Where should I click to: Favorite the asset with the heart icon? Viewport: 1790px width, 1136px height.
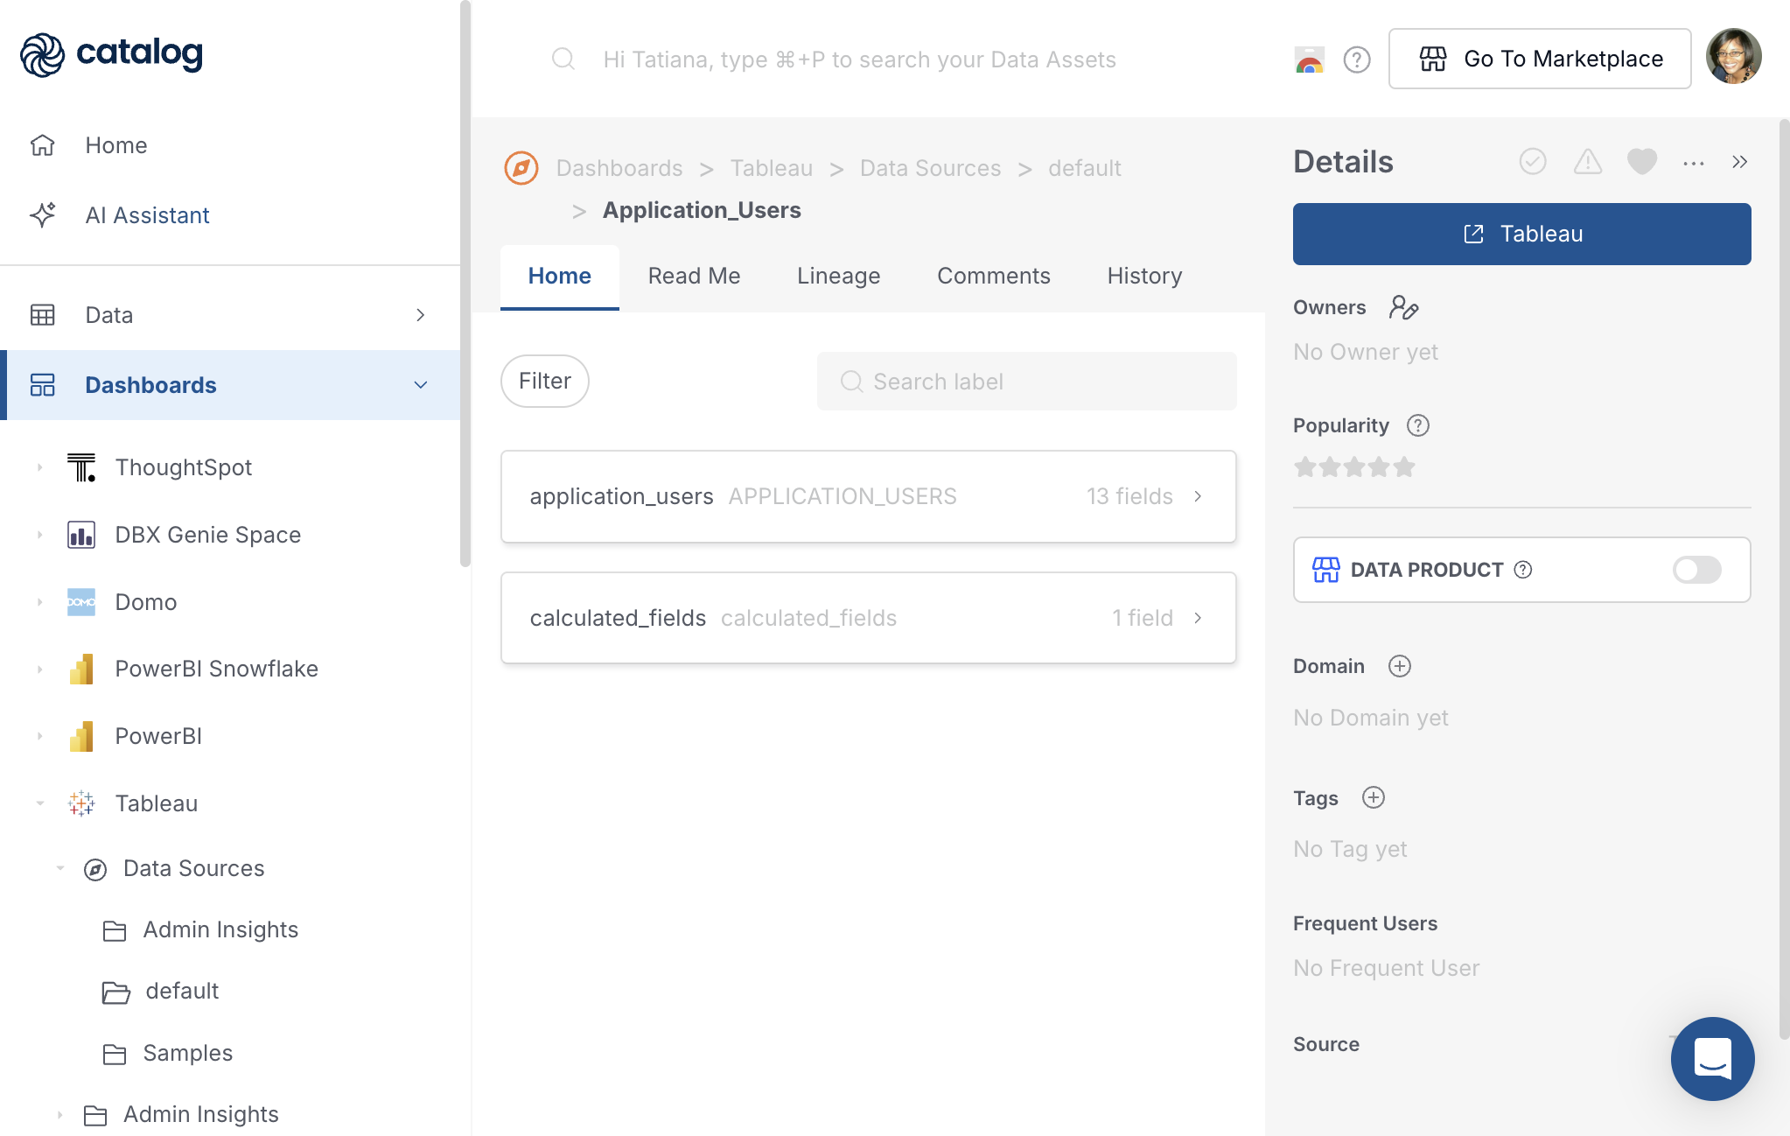[1642, 162]
